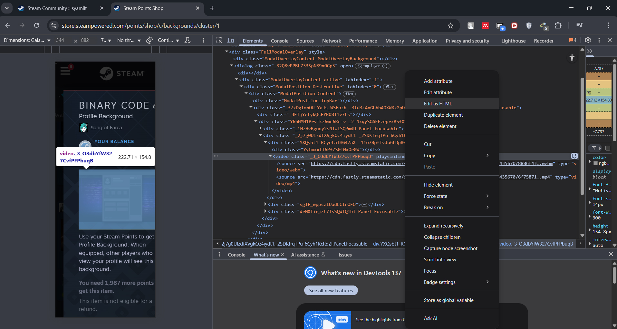The image size is (617, 329).
Task: Open the drawer three-dot menu beside Console
Action: pos(219,255)
